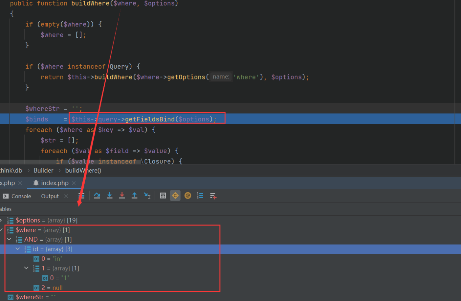Close the Output tab
The width and height of the screenshot is (461, 301).
point(66,196)
